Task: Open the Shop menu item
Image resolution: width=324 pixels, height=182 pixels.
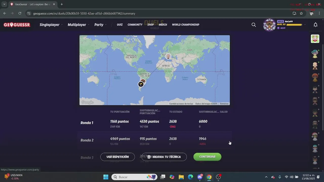Action: (x=151, y=25)
